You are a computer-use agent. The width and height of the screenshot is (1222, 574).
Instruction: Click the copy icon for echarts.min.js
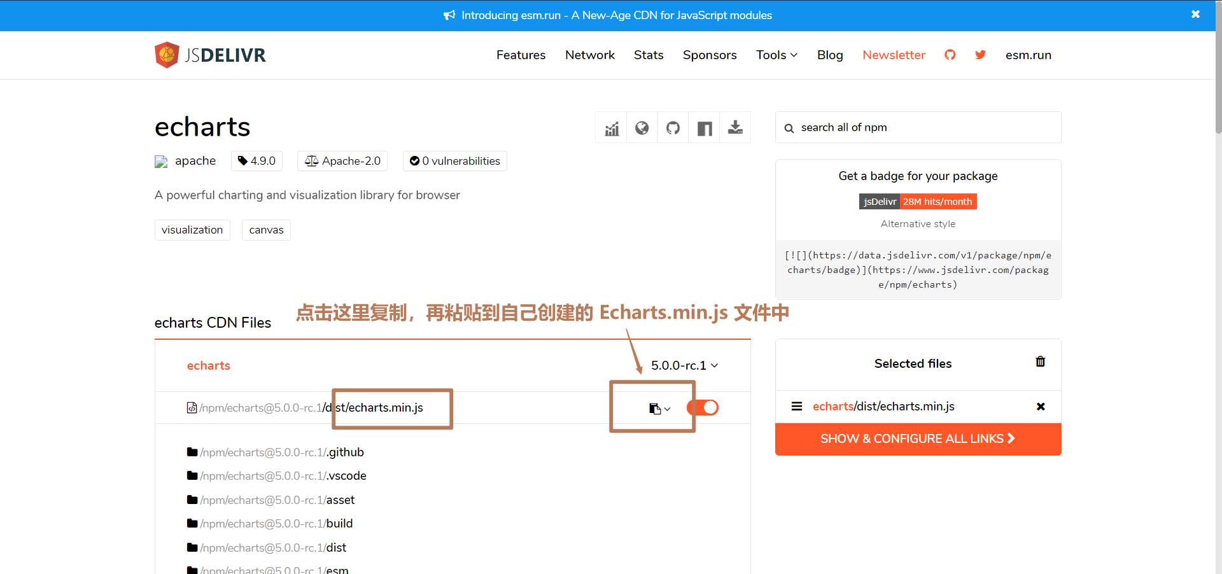(x=654, y=409)
